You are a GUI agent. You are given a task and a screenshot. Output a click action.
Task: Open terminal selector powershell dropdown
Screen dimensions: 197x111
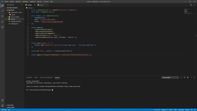click(170, 77)
